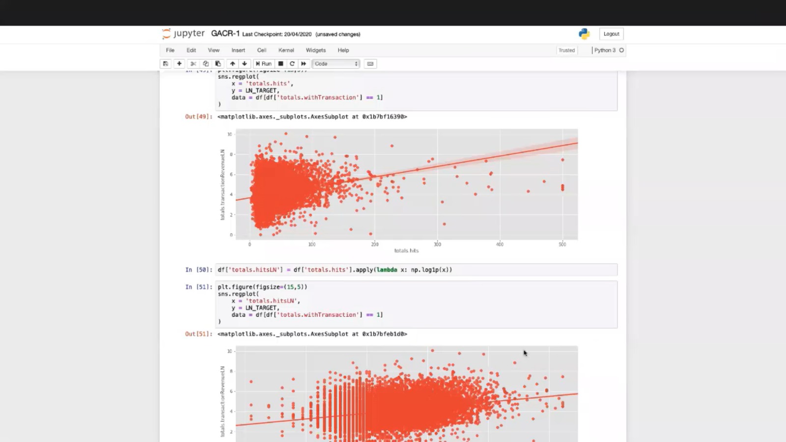The width and height of the screenshot is (786, 442).
Task: Expand the cell type Code dropdown
Action: [337, 64]
